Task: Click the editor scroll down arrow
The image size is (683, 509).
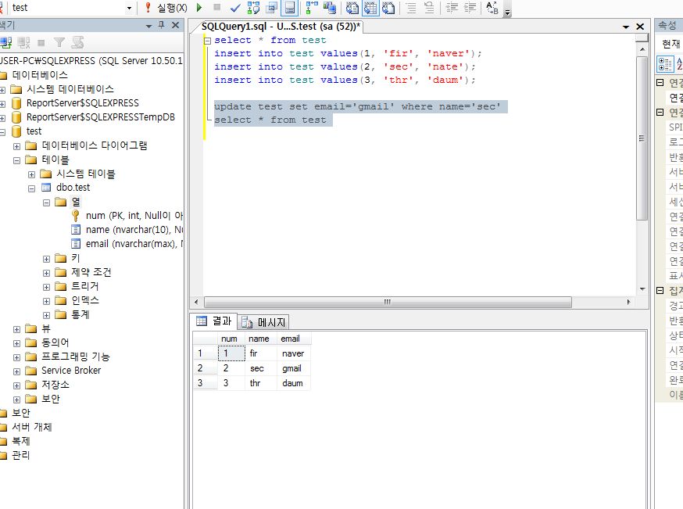Action: pos(642,289)
